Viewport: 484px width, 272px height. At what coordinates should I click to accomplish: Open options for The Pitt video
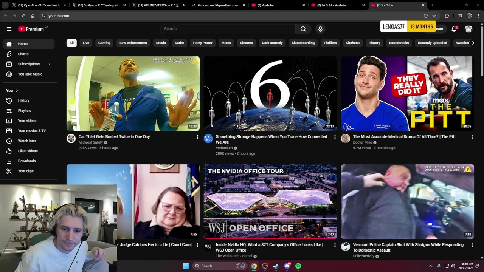(x=472, y=137)
